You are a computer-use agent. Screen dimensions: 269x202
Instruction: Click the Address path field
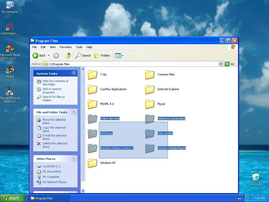click(x=131, y=64)
